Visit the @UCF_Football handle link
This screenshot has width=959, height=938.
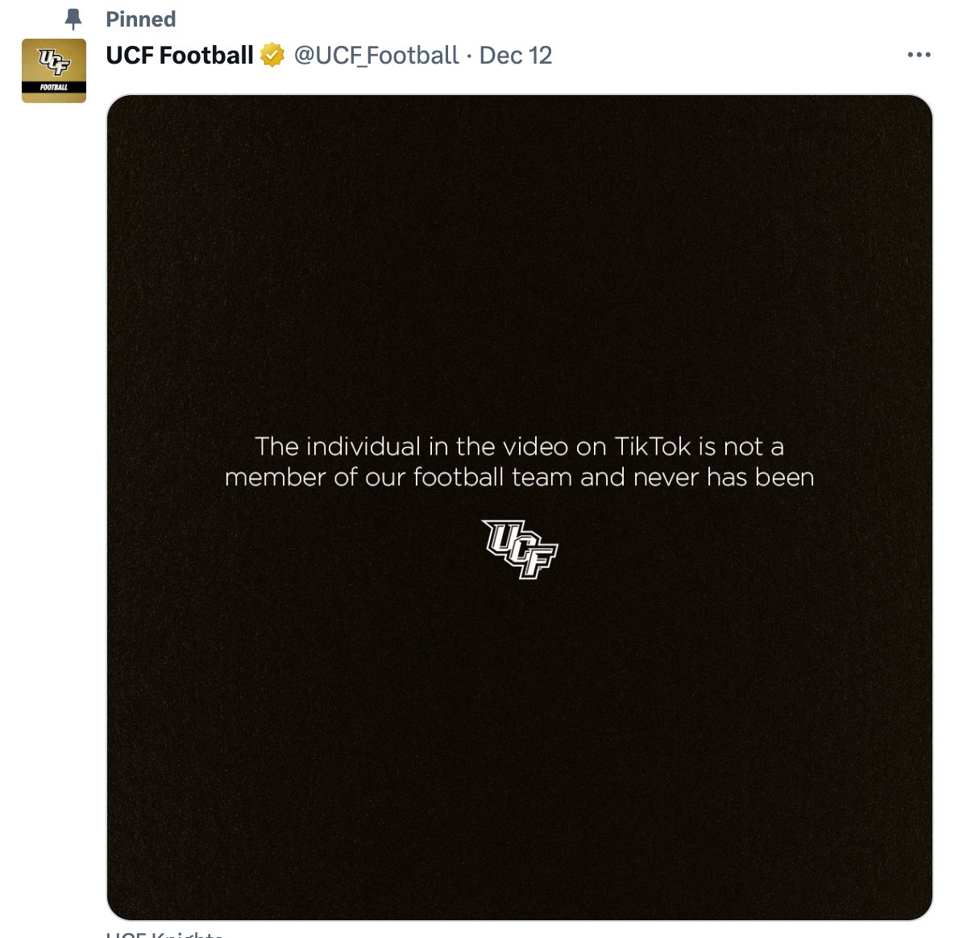[x=376, y=56]
